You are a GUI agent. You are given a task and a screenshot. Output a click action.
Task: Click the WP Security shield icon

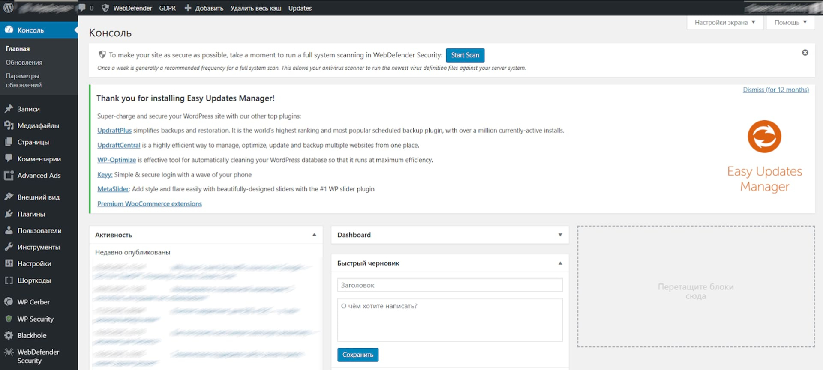coord(9,319)
